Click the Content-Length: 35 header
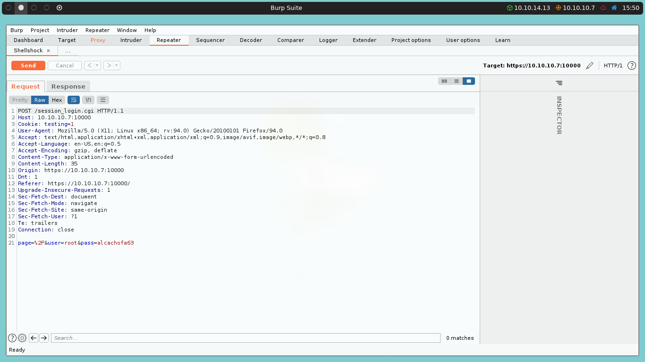The height and width of the screenshot is (362, 645). pos(48,164)
